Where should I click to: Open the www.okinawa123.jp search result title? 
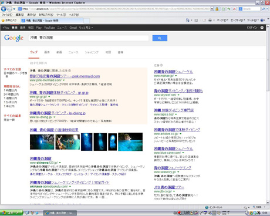pos(41,158)
